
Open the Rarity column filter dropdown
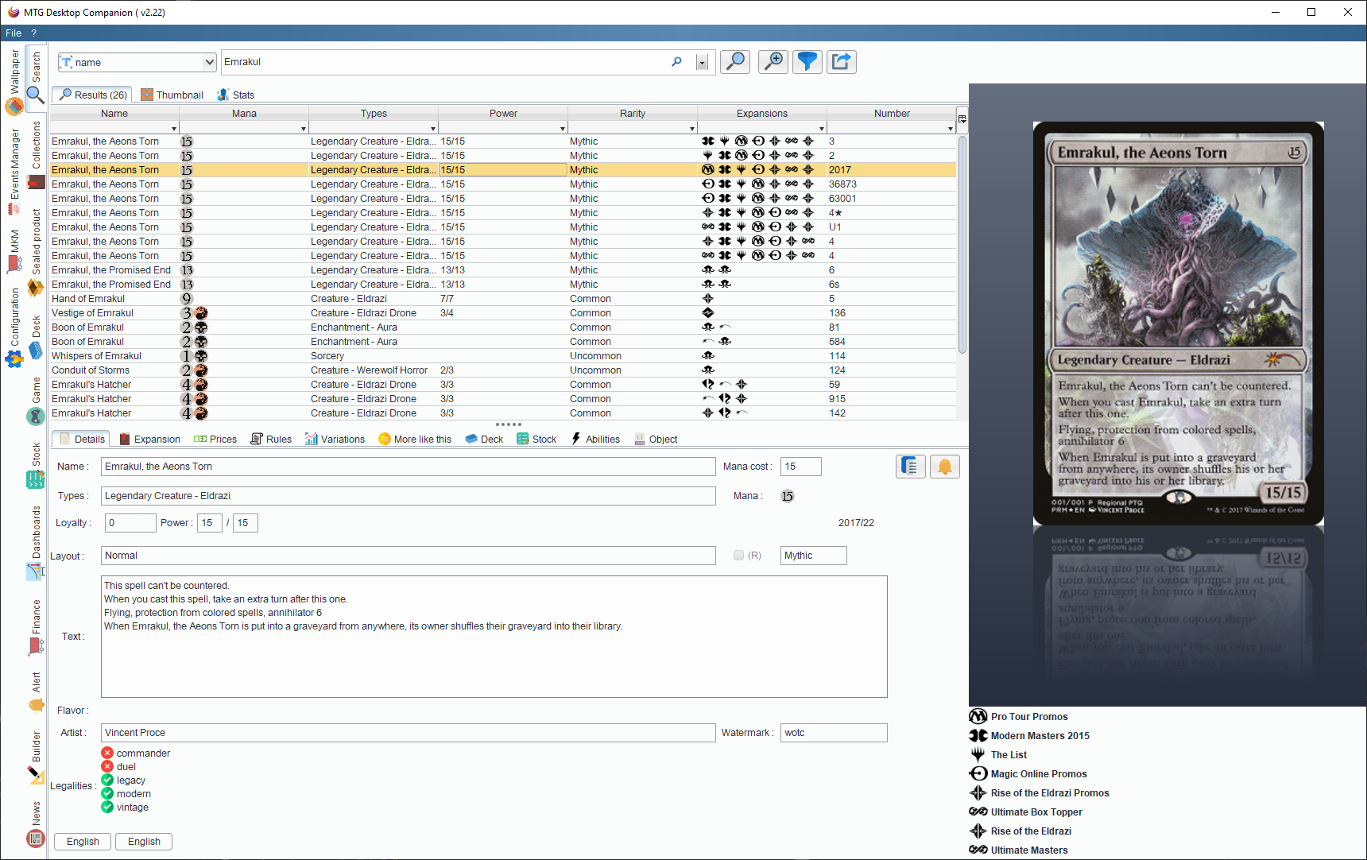click(x=692, y=129)
